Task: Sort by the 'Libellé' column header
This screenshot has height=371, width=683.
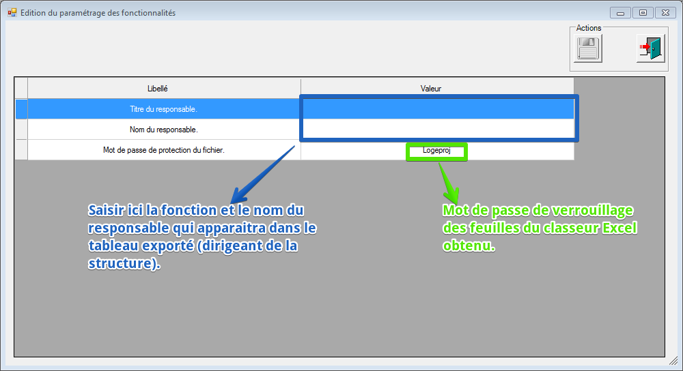Action: (x=164, y=89)
